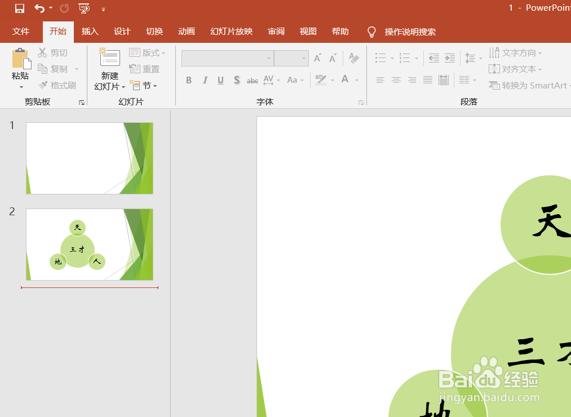The width and height of the screenshot is (571, 417).
Task: Click the font size combo box
Action: (291, 58)
